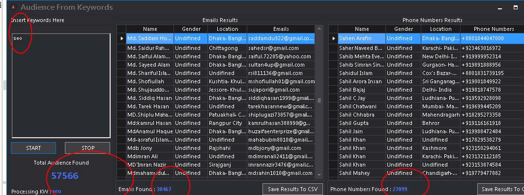Select email mdsahin1010@gmail.com
524x195 pixels.
281,173
